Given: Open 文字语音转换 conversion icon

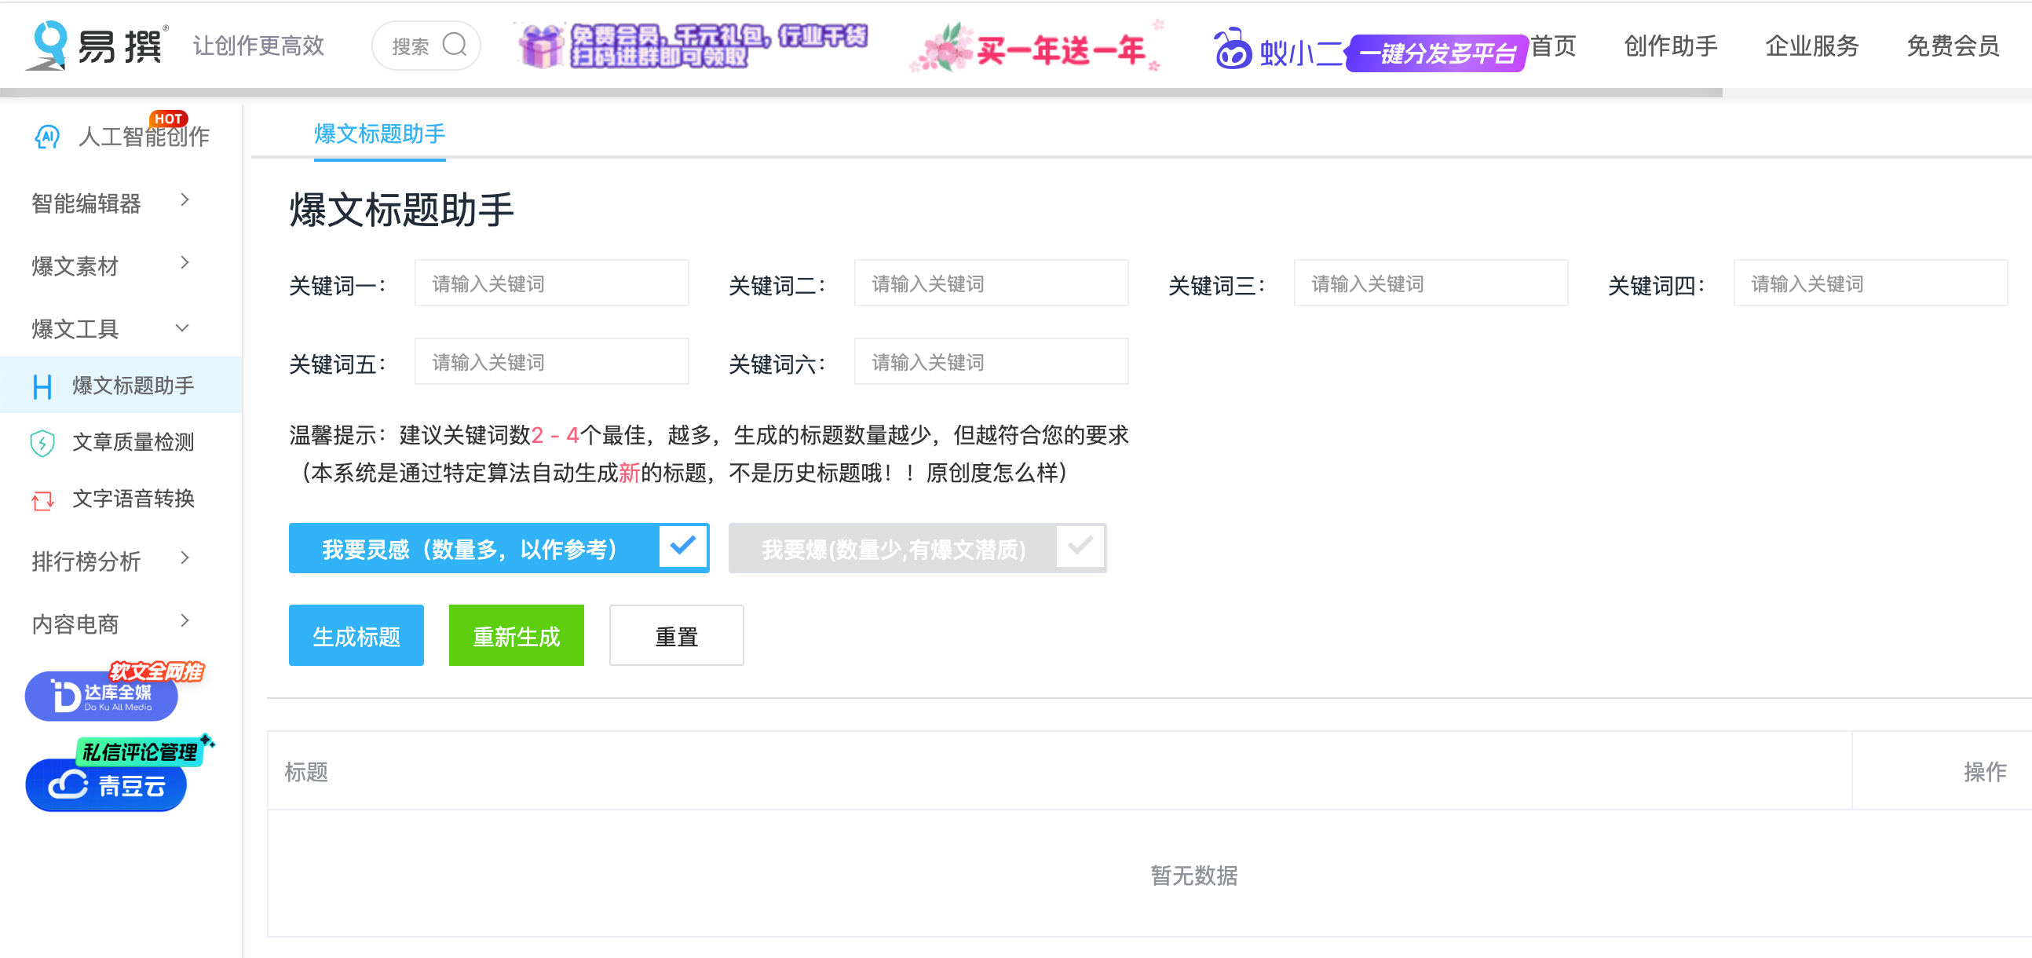Looking at the screenshot, I should pyautogui.click(x=42, y=499).
